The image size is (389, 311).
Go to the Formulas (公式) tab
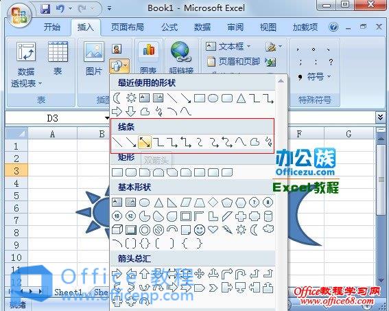169,27
